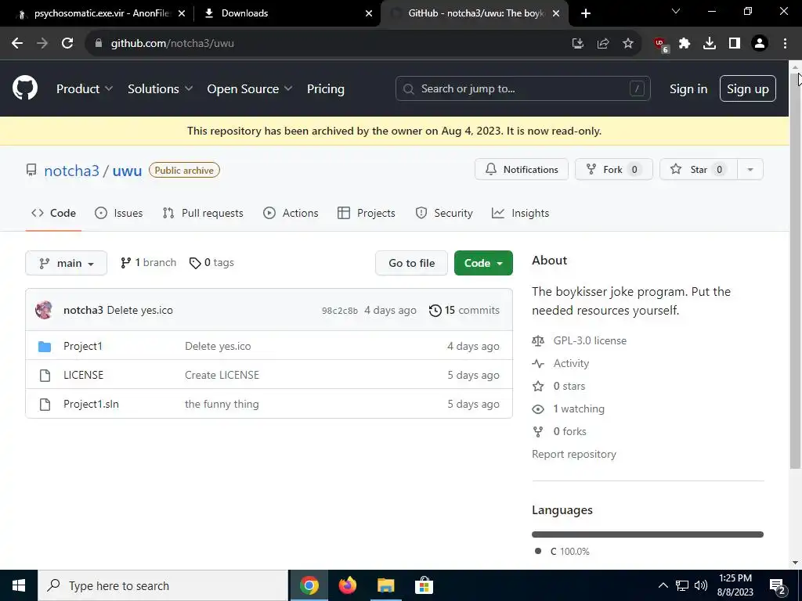The height and width of the screenshot is (601, 802).
Task: Expand the Open Source menu
Action: 250,88
